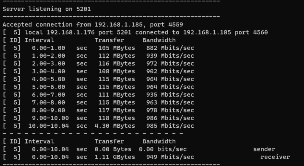Click the first "Bandwidth" column header

pos(159,40)
